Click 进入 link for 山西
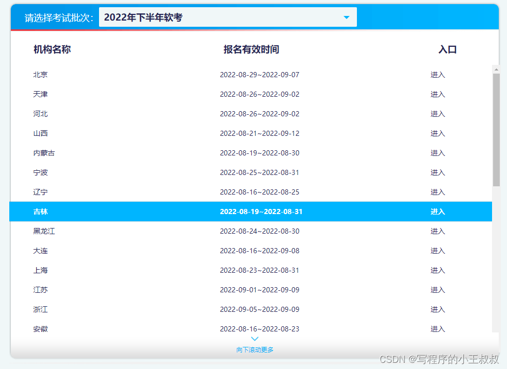 [x=437, y=133]
